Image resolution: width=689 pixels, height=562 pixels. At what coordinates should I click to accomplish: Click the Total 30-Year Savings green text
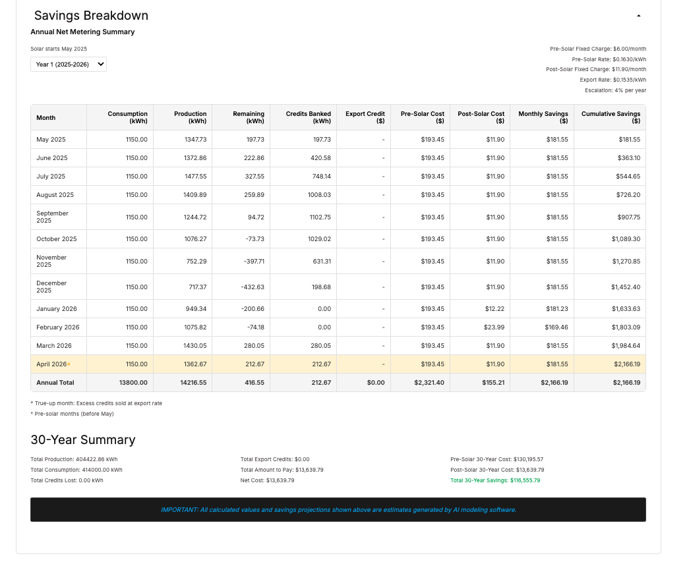pos(495,480)
